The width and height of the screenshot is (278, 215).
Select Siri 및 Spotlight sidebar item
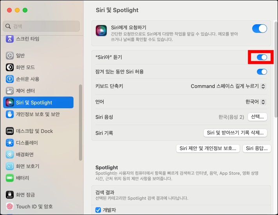point(38,102)
